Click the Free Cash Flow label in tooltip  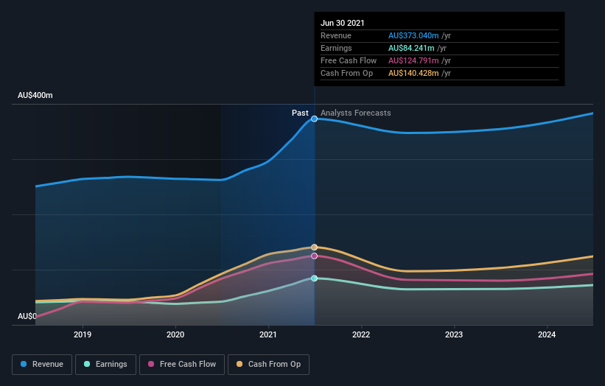[x=349, y=60]
